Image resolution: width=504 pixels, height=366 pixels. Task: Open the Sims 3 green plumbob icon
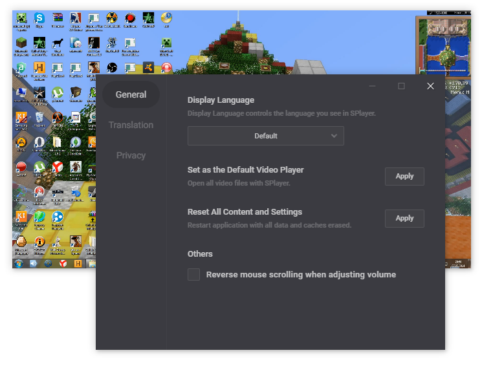76,143
